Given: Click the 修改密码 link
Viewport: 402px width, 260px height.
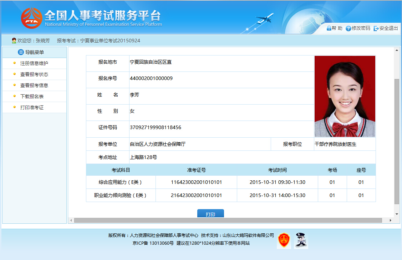Looking at the screenshot, I should click(361, 28).
